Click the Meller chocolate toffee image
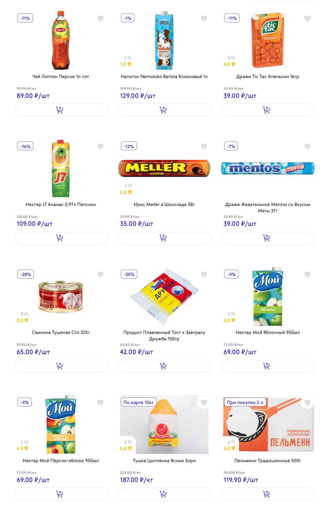Viewport: 331px width, 507px height. point(164,168)
